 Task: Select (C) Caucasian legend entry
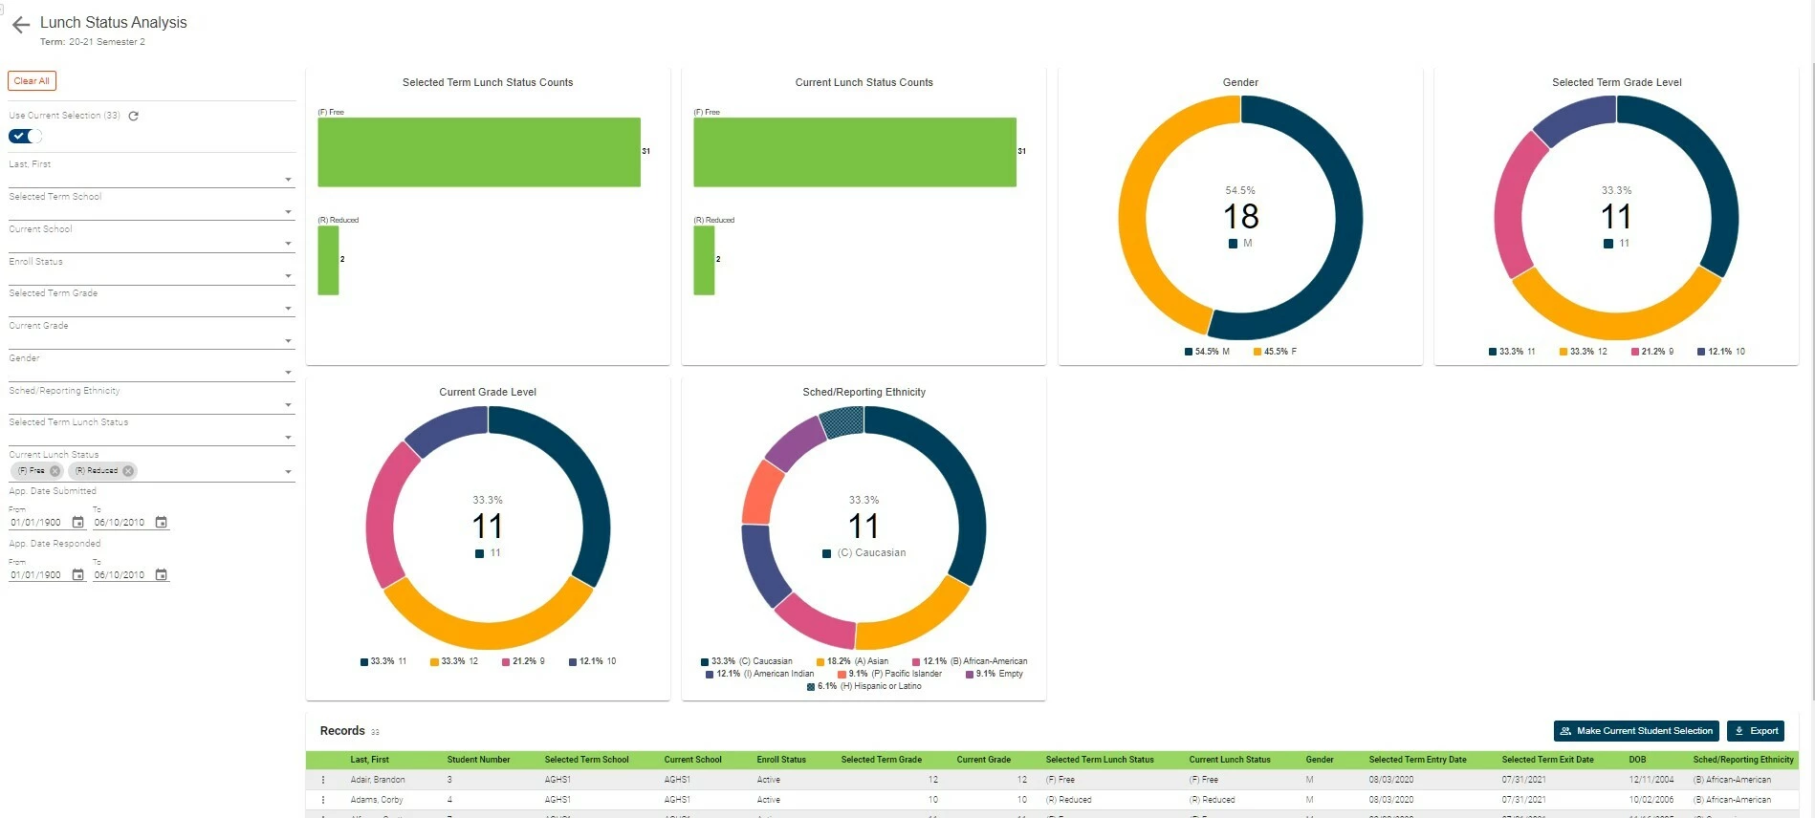coord(747,661)
